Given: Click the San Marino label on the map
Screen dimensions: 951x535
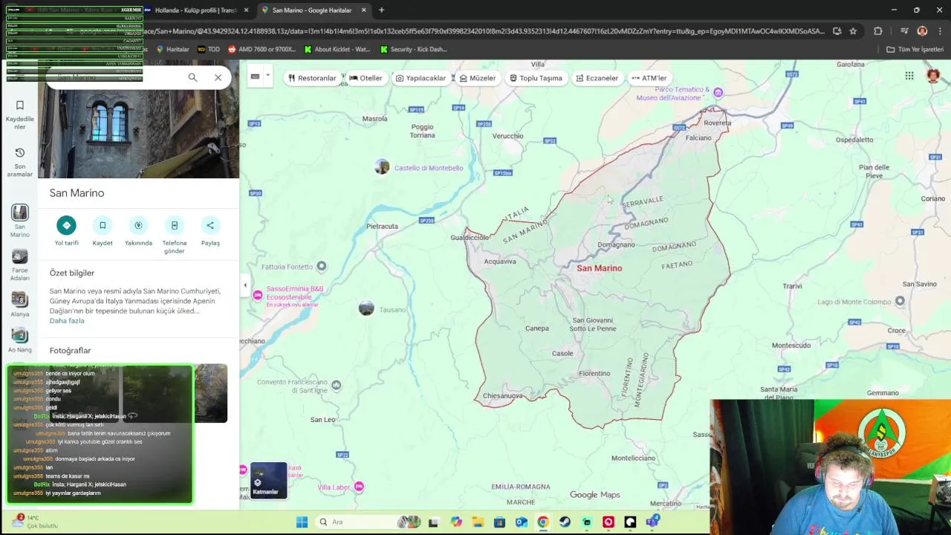Looking at the screenshot, I should point(600,268).
